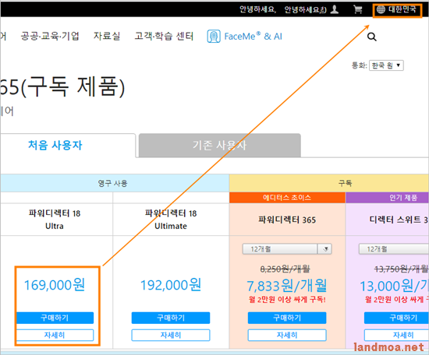Open the user account icon
429x355 pixels.
tap(335, 9)
